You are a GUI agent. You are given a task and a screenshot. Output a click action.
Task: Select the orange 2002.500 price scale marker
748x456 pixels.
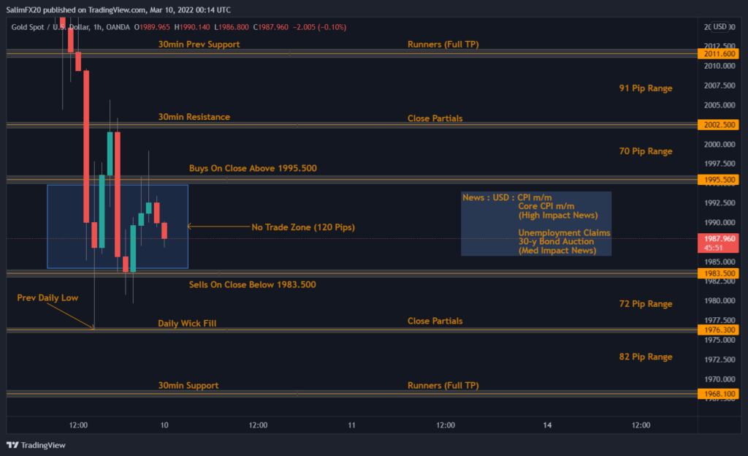(x=719, y=123)
